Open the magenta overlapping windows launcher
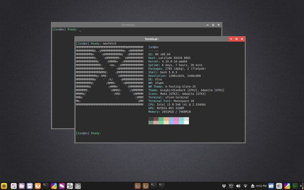The image size is (304, 190). coord(62,186)
